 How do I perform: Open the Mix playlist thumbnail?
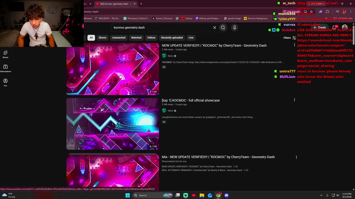click(113, 171)
